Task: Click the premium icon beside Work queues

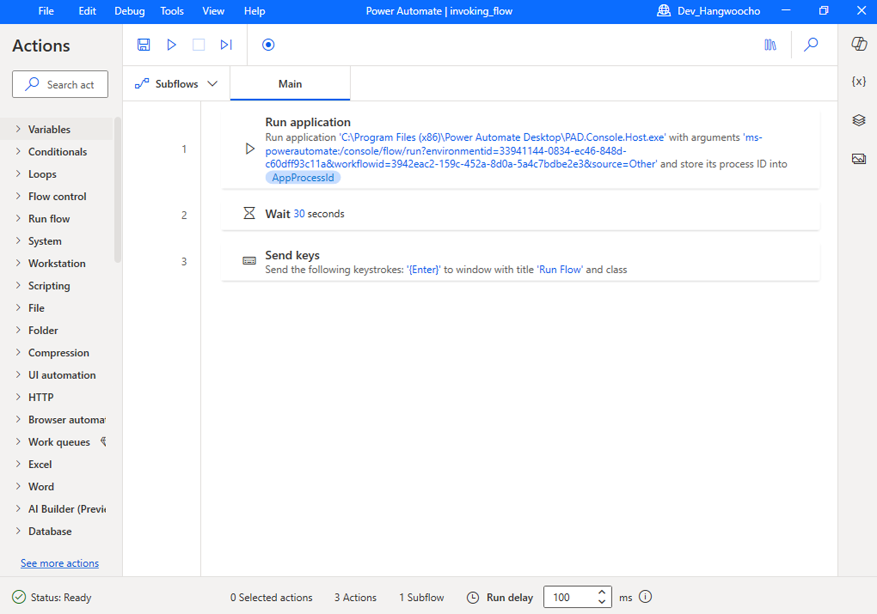Action: pos(103,441)
